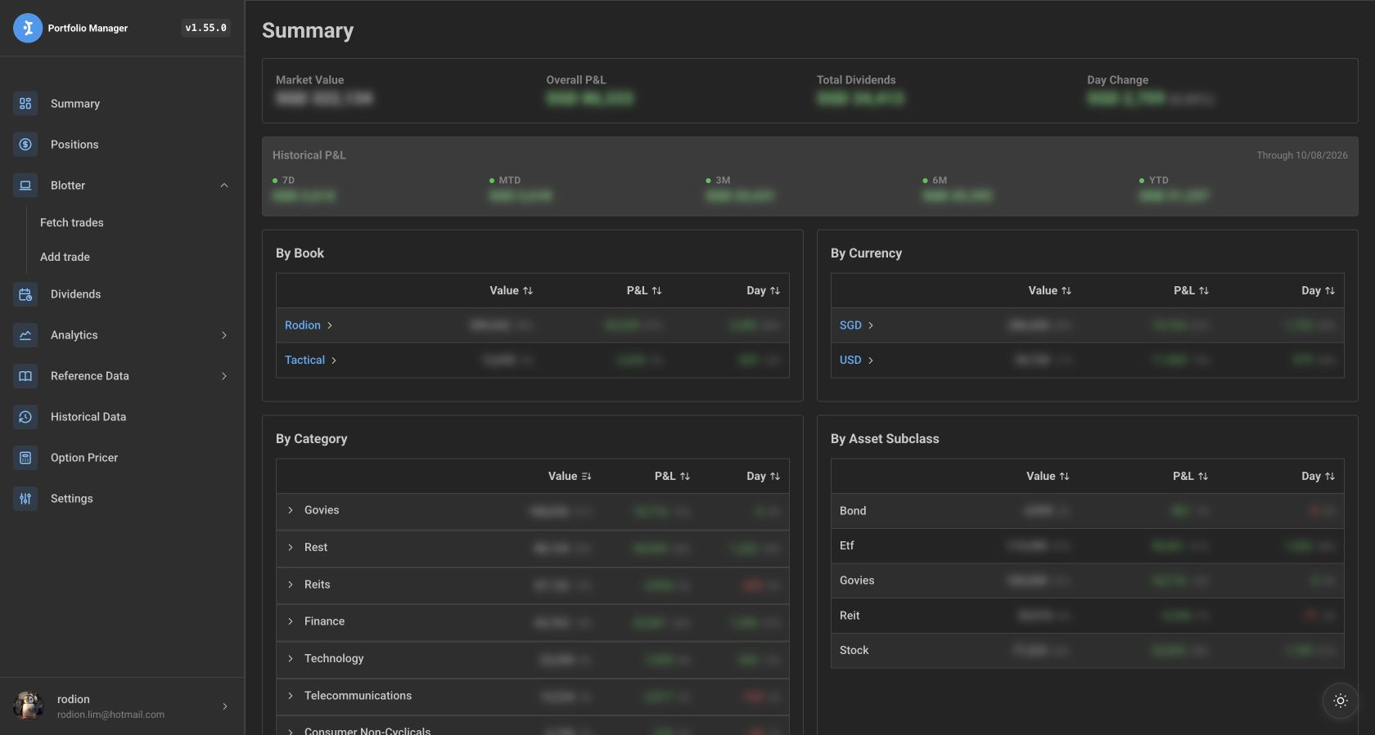This screenshot has height=735, width=1375.
Task: Click the 6M historical P&L period
Action: (940, 181)
